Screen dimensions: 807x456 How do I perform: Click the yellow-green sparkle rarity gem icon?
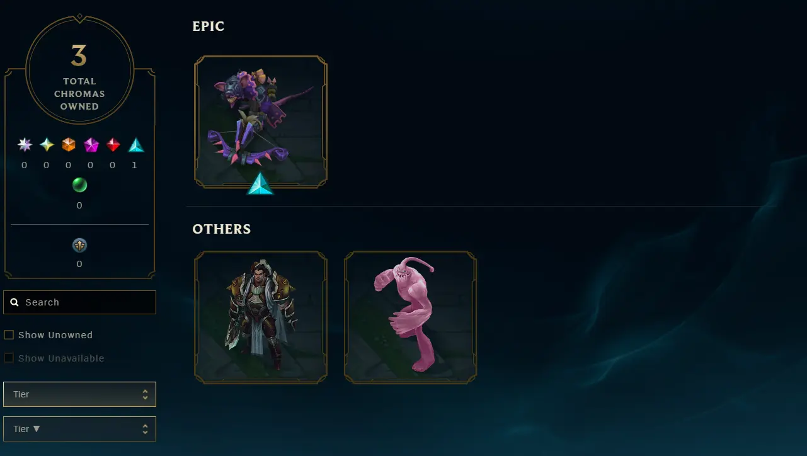(47, 145)
